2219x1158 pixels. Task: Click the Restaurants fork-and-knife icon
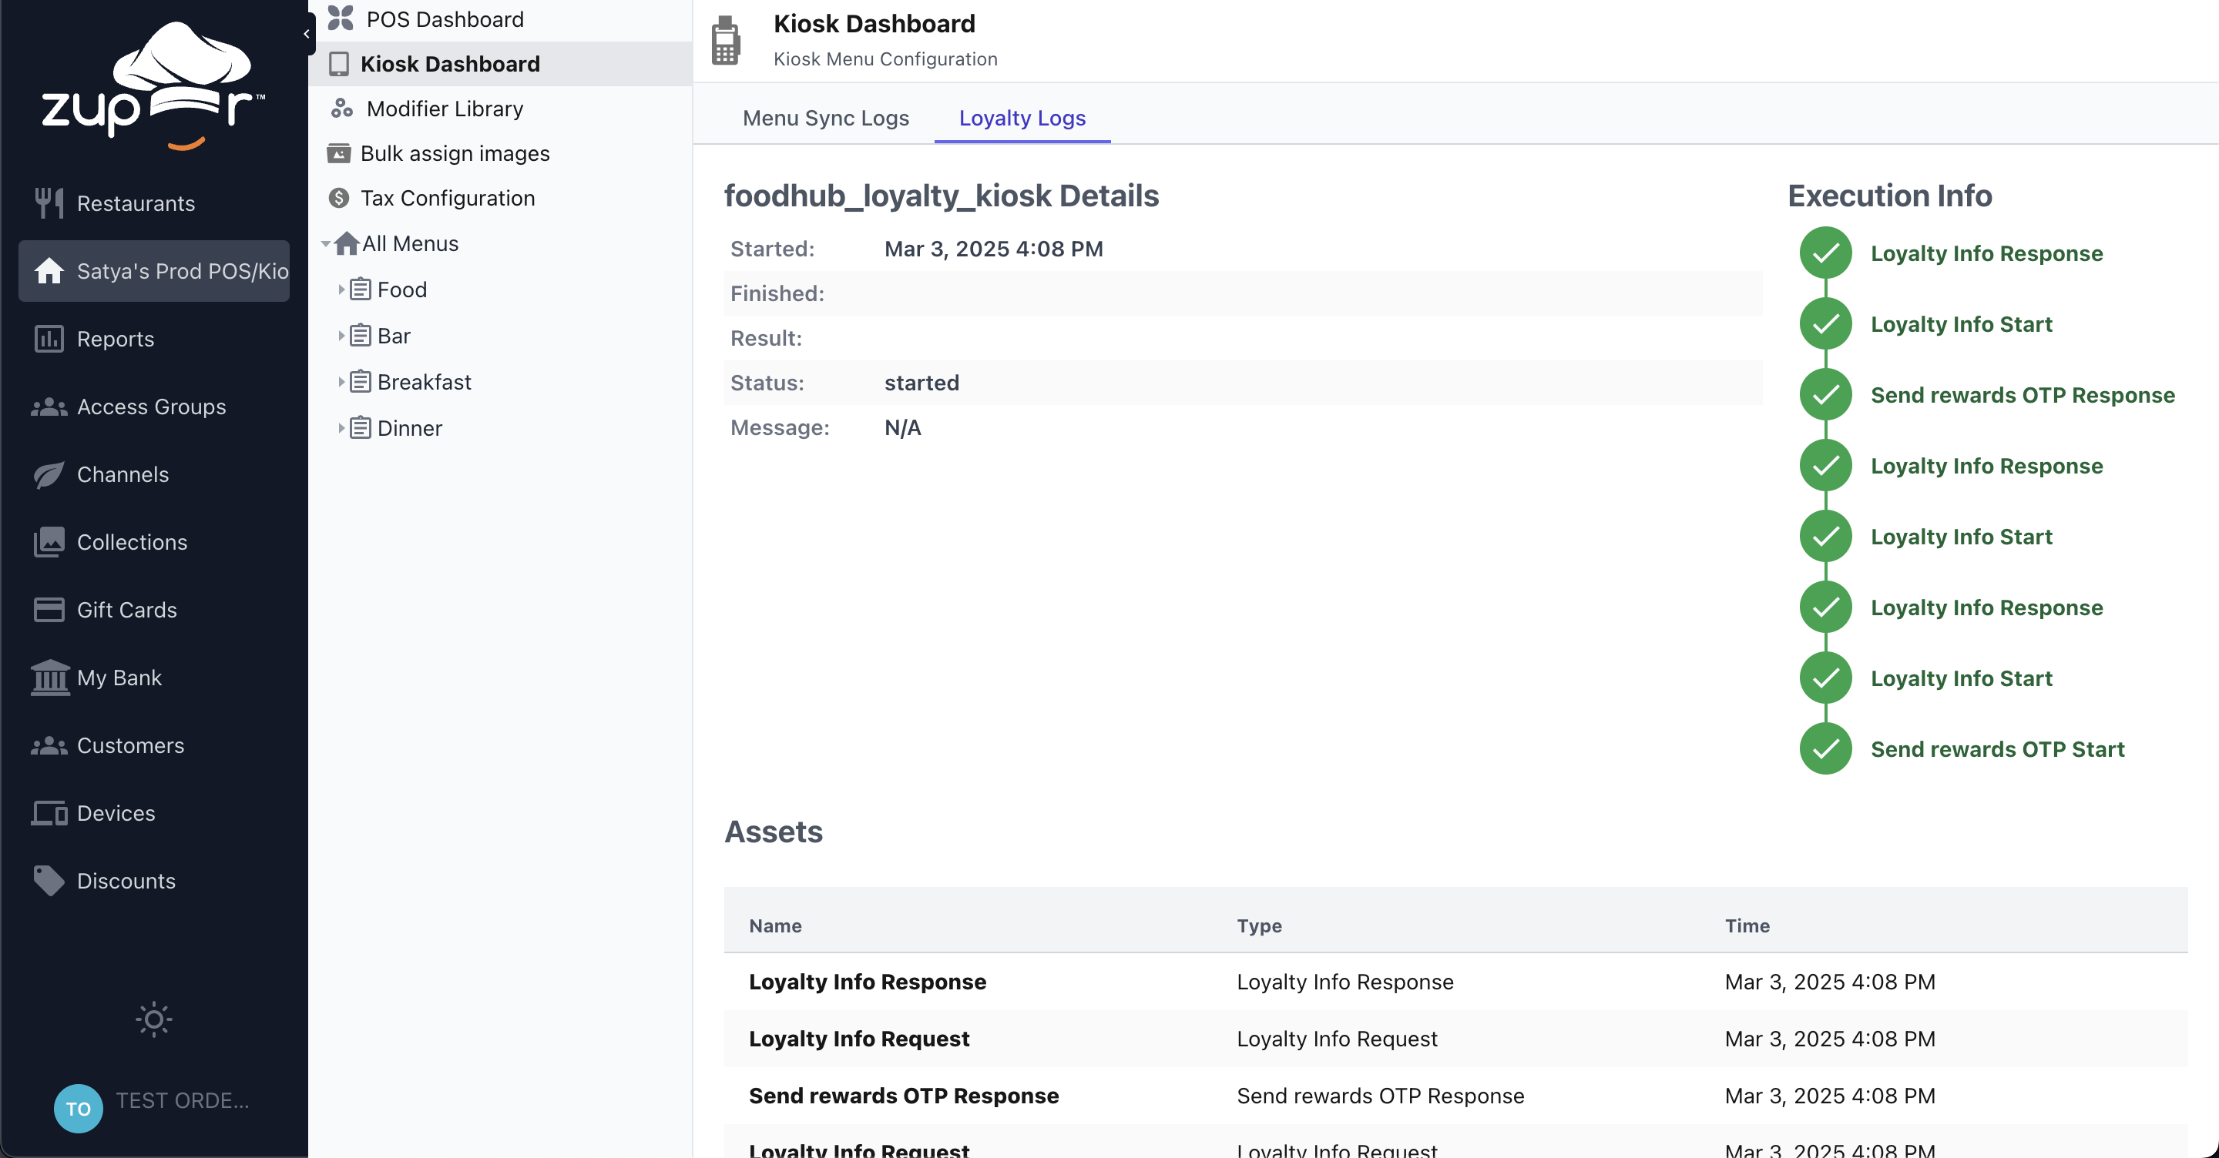click(49, 203)
